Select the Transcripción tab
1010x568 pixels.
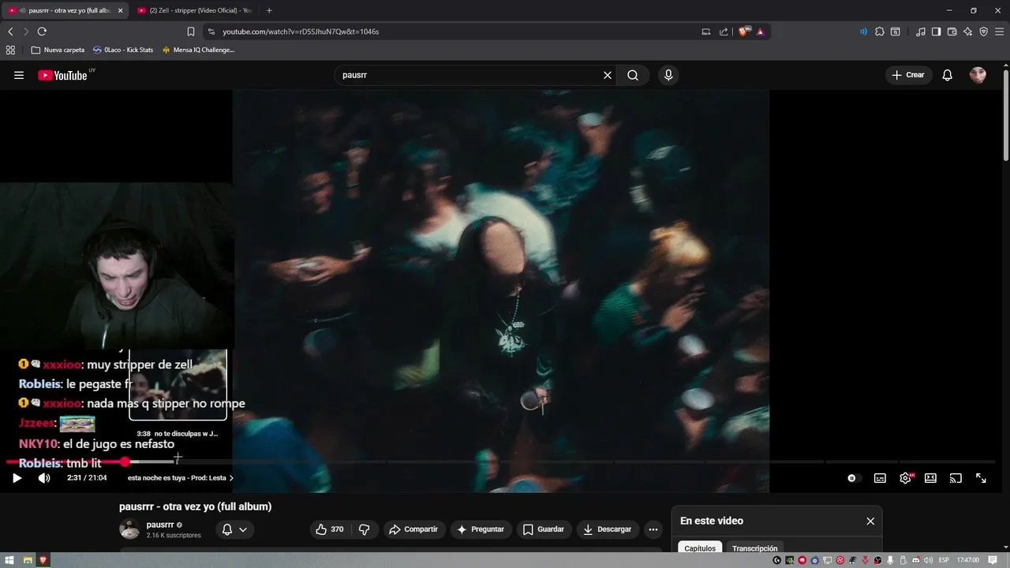pyautogui.click(x=754, y=548)
